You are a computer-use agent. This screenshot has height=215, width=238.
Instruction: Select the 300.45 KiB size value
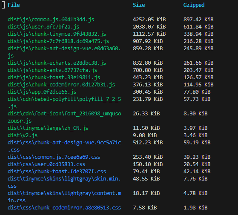148,92
